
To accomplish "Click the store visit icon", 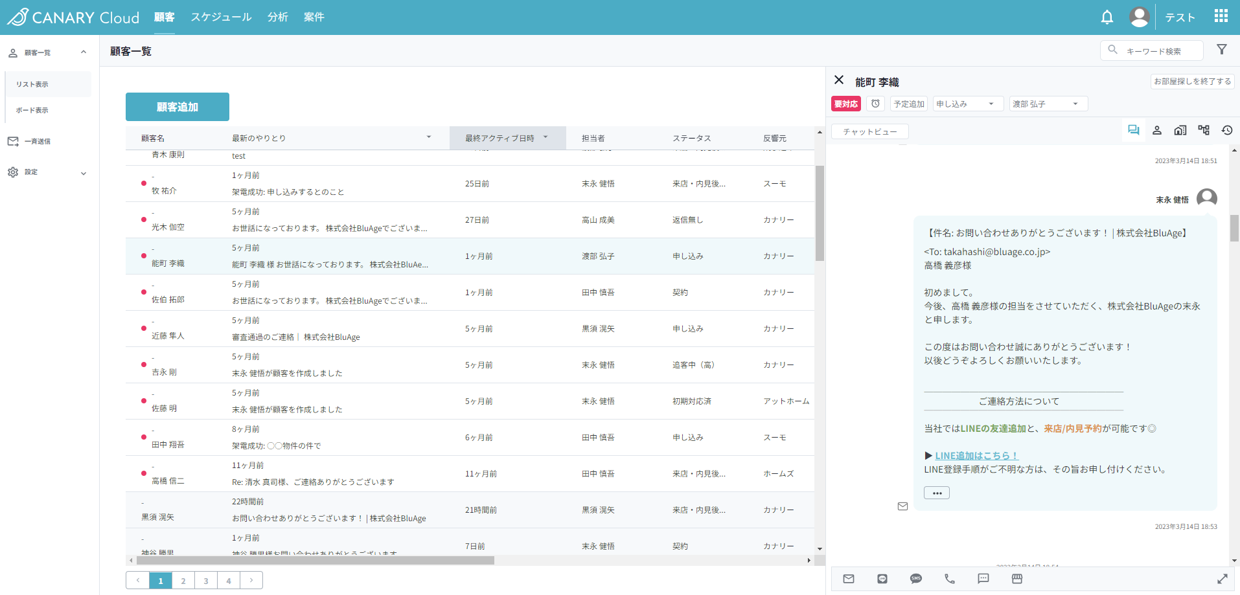I will 1017,579.
